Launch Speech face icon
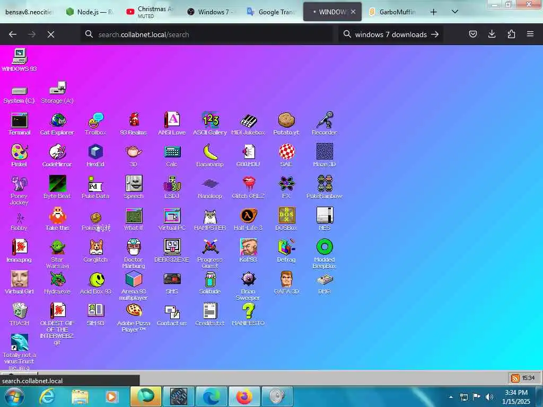This screenshot has height=407, width=543. click(134, 187)
